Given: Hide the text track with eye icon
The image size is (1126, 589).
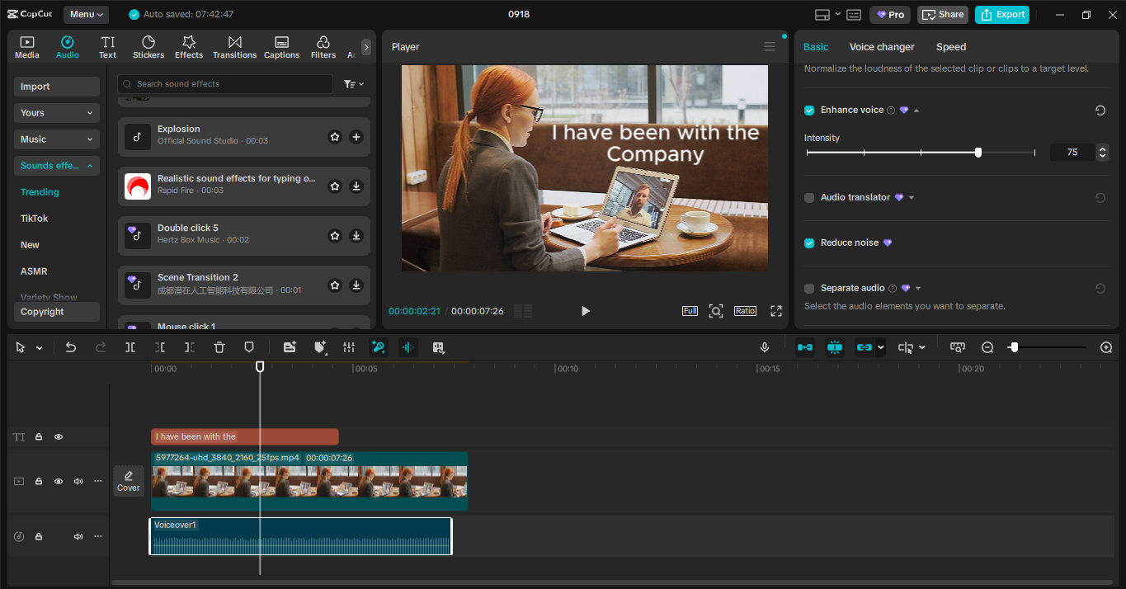Looking at the screenshot, I should click(x=59, y=437).
